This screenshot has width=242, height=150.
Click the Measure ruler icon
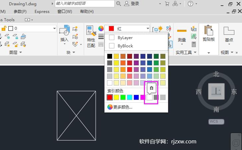pos(181,30)
